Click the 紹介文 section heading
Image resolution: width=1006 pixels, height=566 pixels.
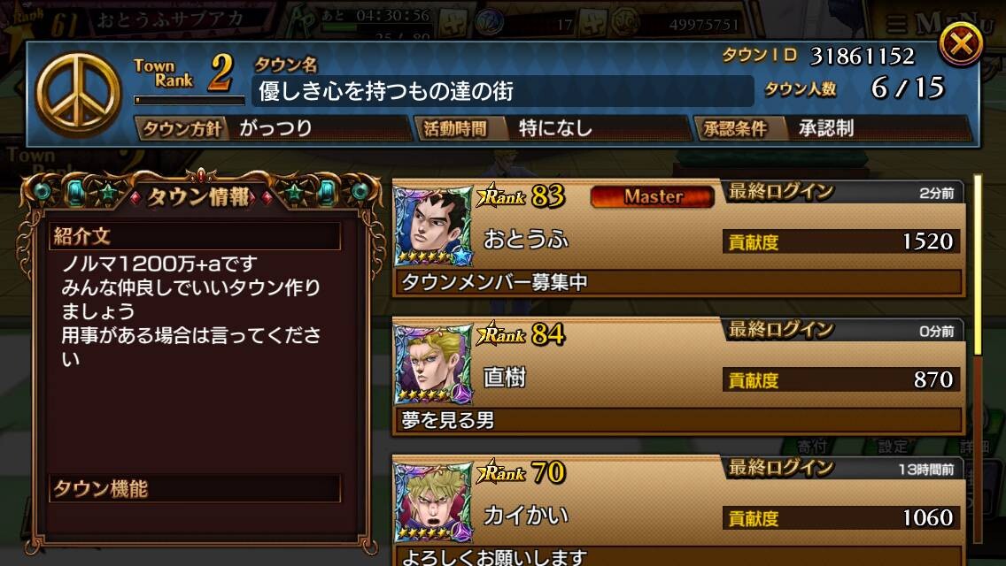point(195,236)
